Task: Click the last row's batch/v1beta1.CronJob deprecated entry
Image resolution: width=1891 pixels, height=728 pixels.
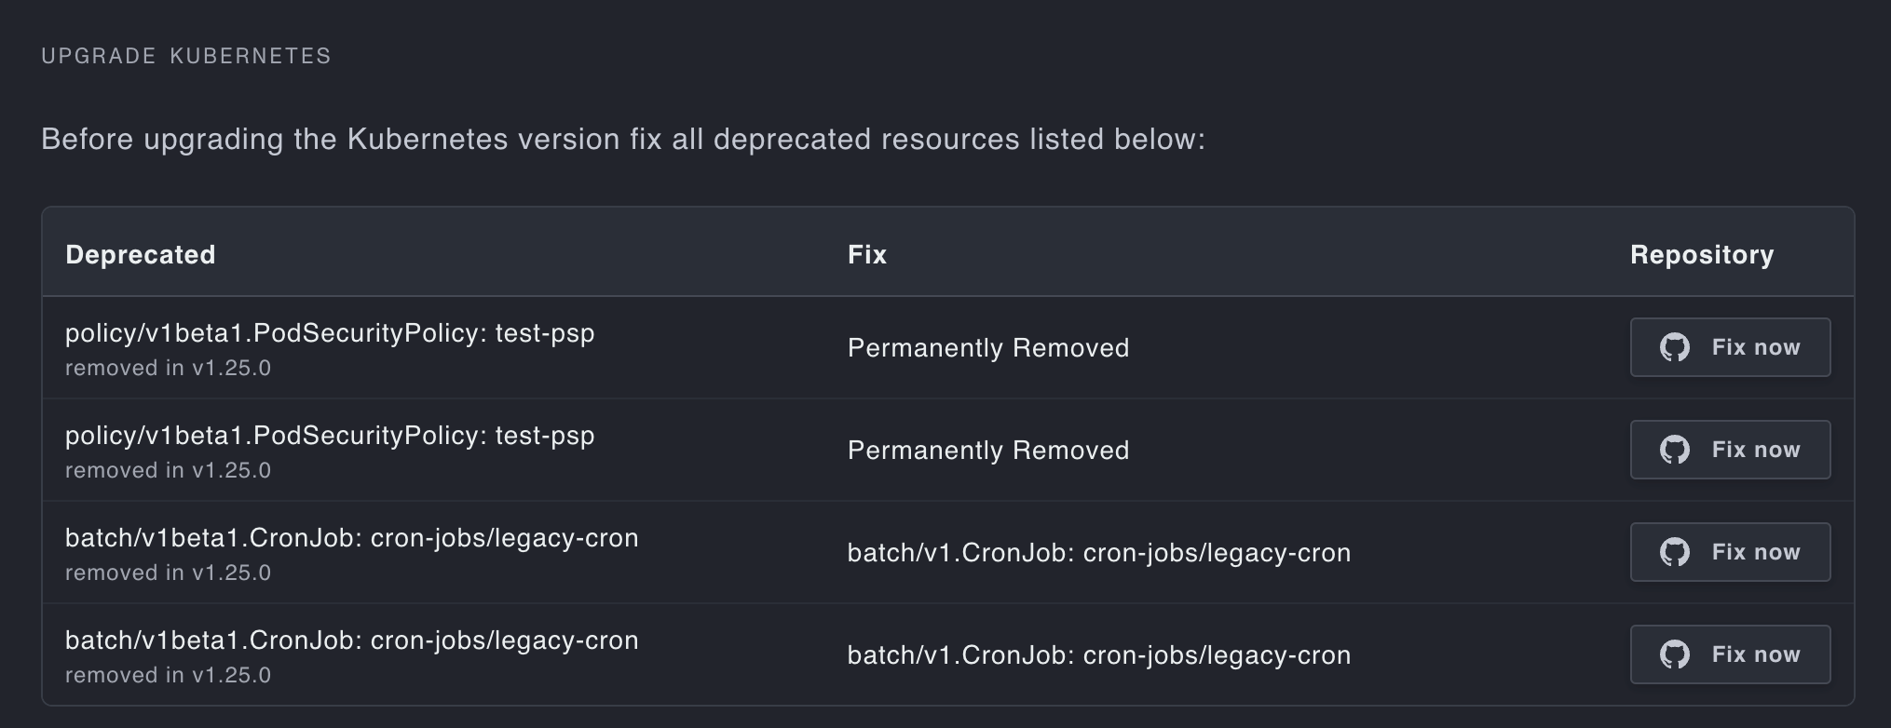Action: [351, 640]
